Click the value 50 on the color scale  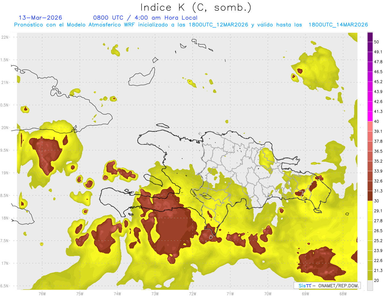click(377, 42)
